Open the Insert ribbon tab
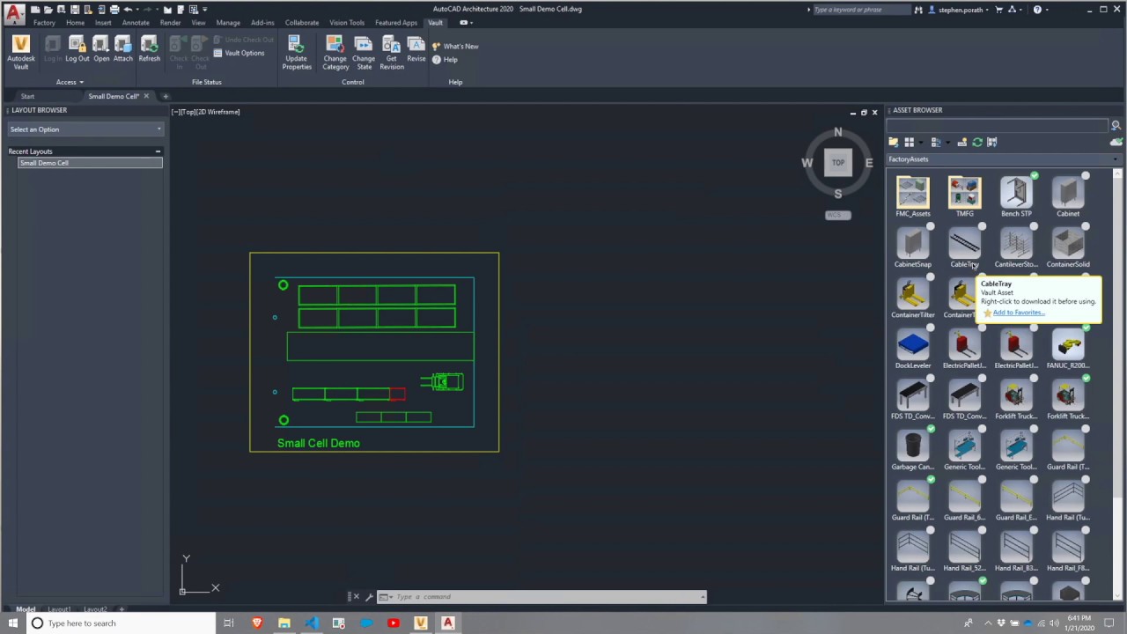The image size is (1127, 634). tap(103, 23)
